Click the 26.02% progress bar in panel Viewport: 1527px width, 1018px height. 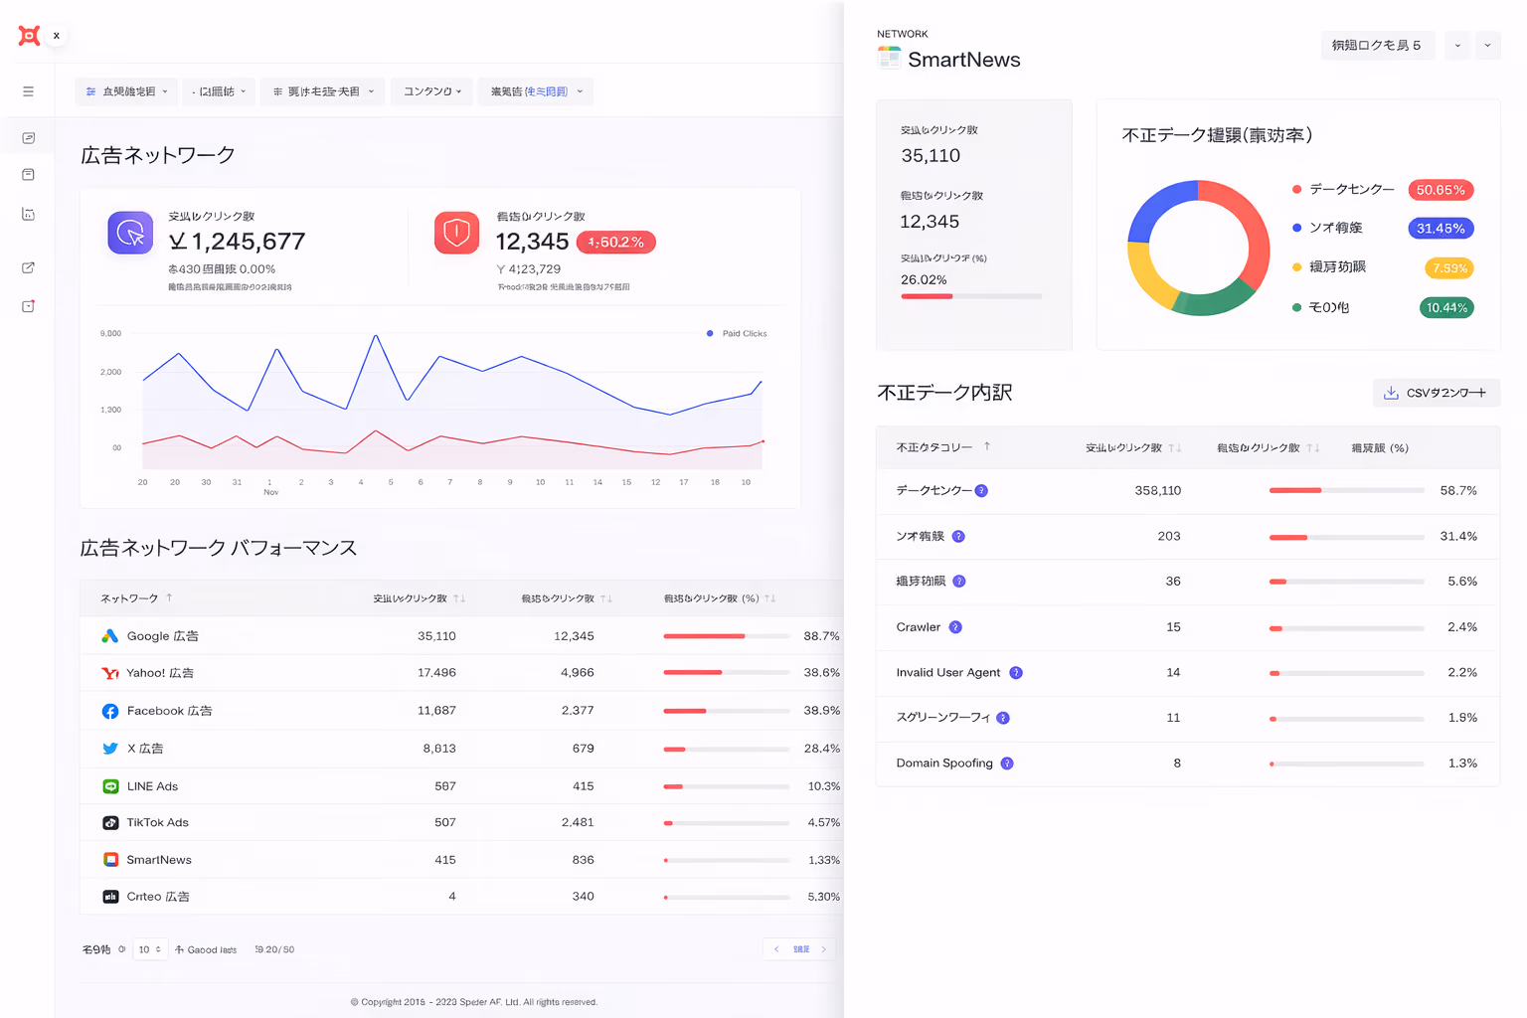point(971,296)
